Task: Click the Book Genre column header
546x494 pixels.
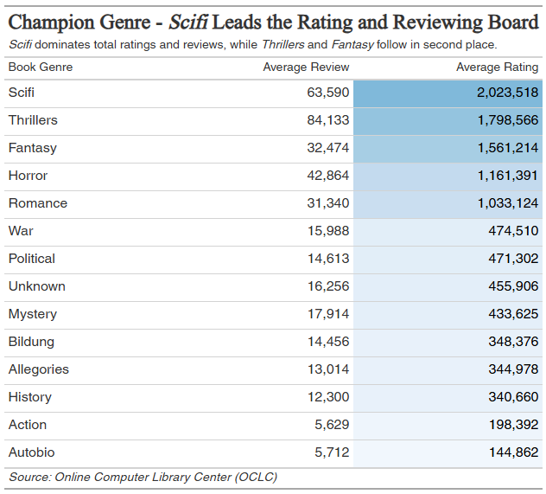Action: pyautogui.click(x=41, y=67)
